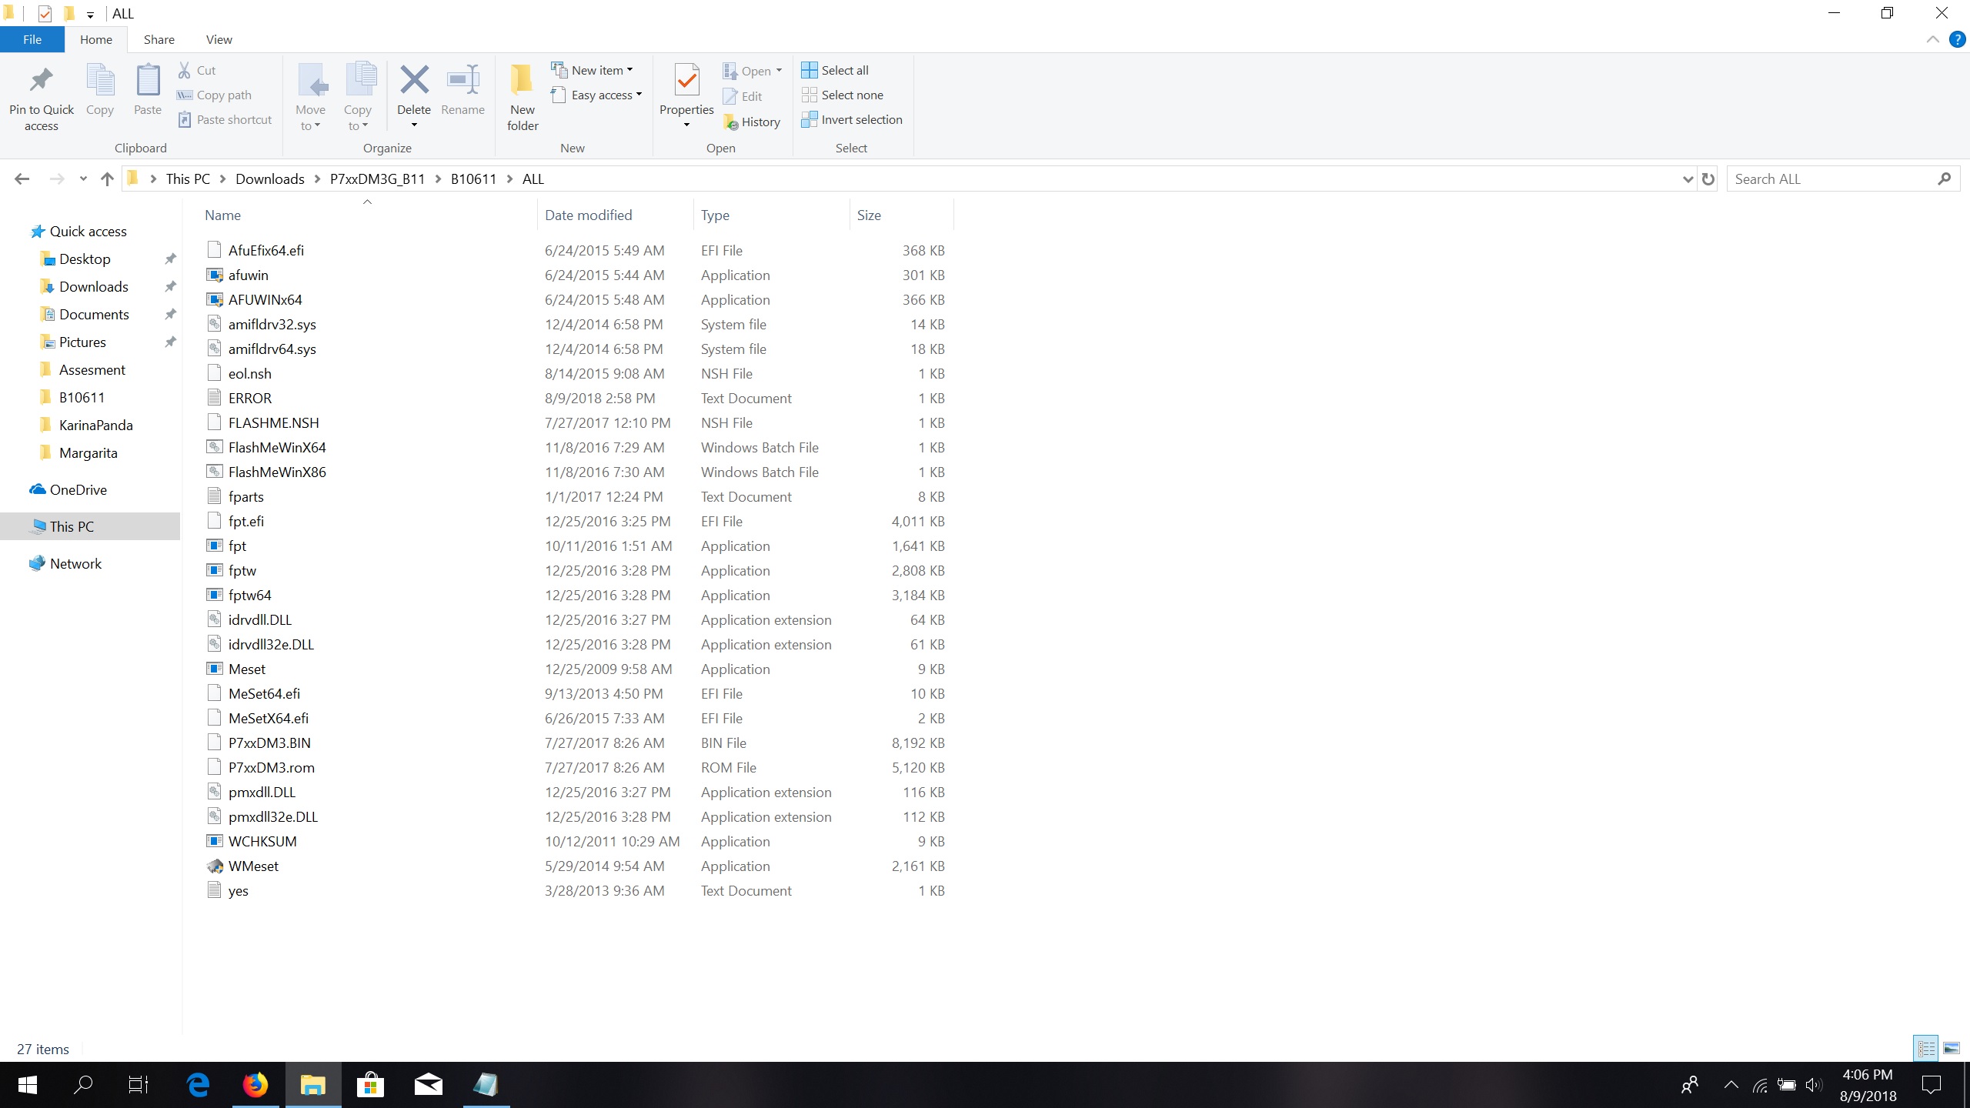Image resolution: width=1970 pixels, height=1108 pixels.
Task: Switch to the Home tab
Action: tap(96, 39)
